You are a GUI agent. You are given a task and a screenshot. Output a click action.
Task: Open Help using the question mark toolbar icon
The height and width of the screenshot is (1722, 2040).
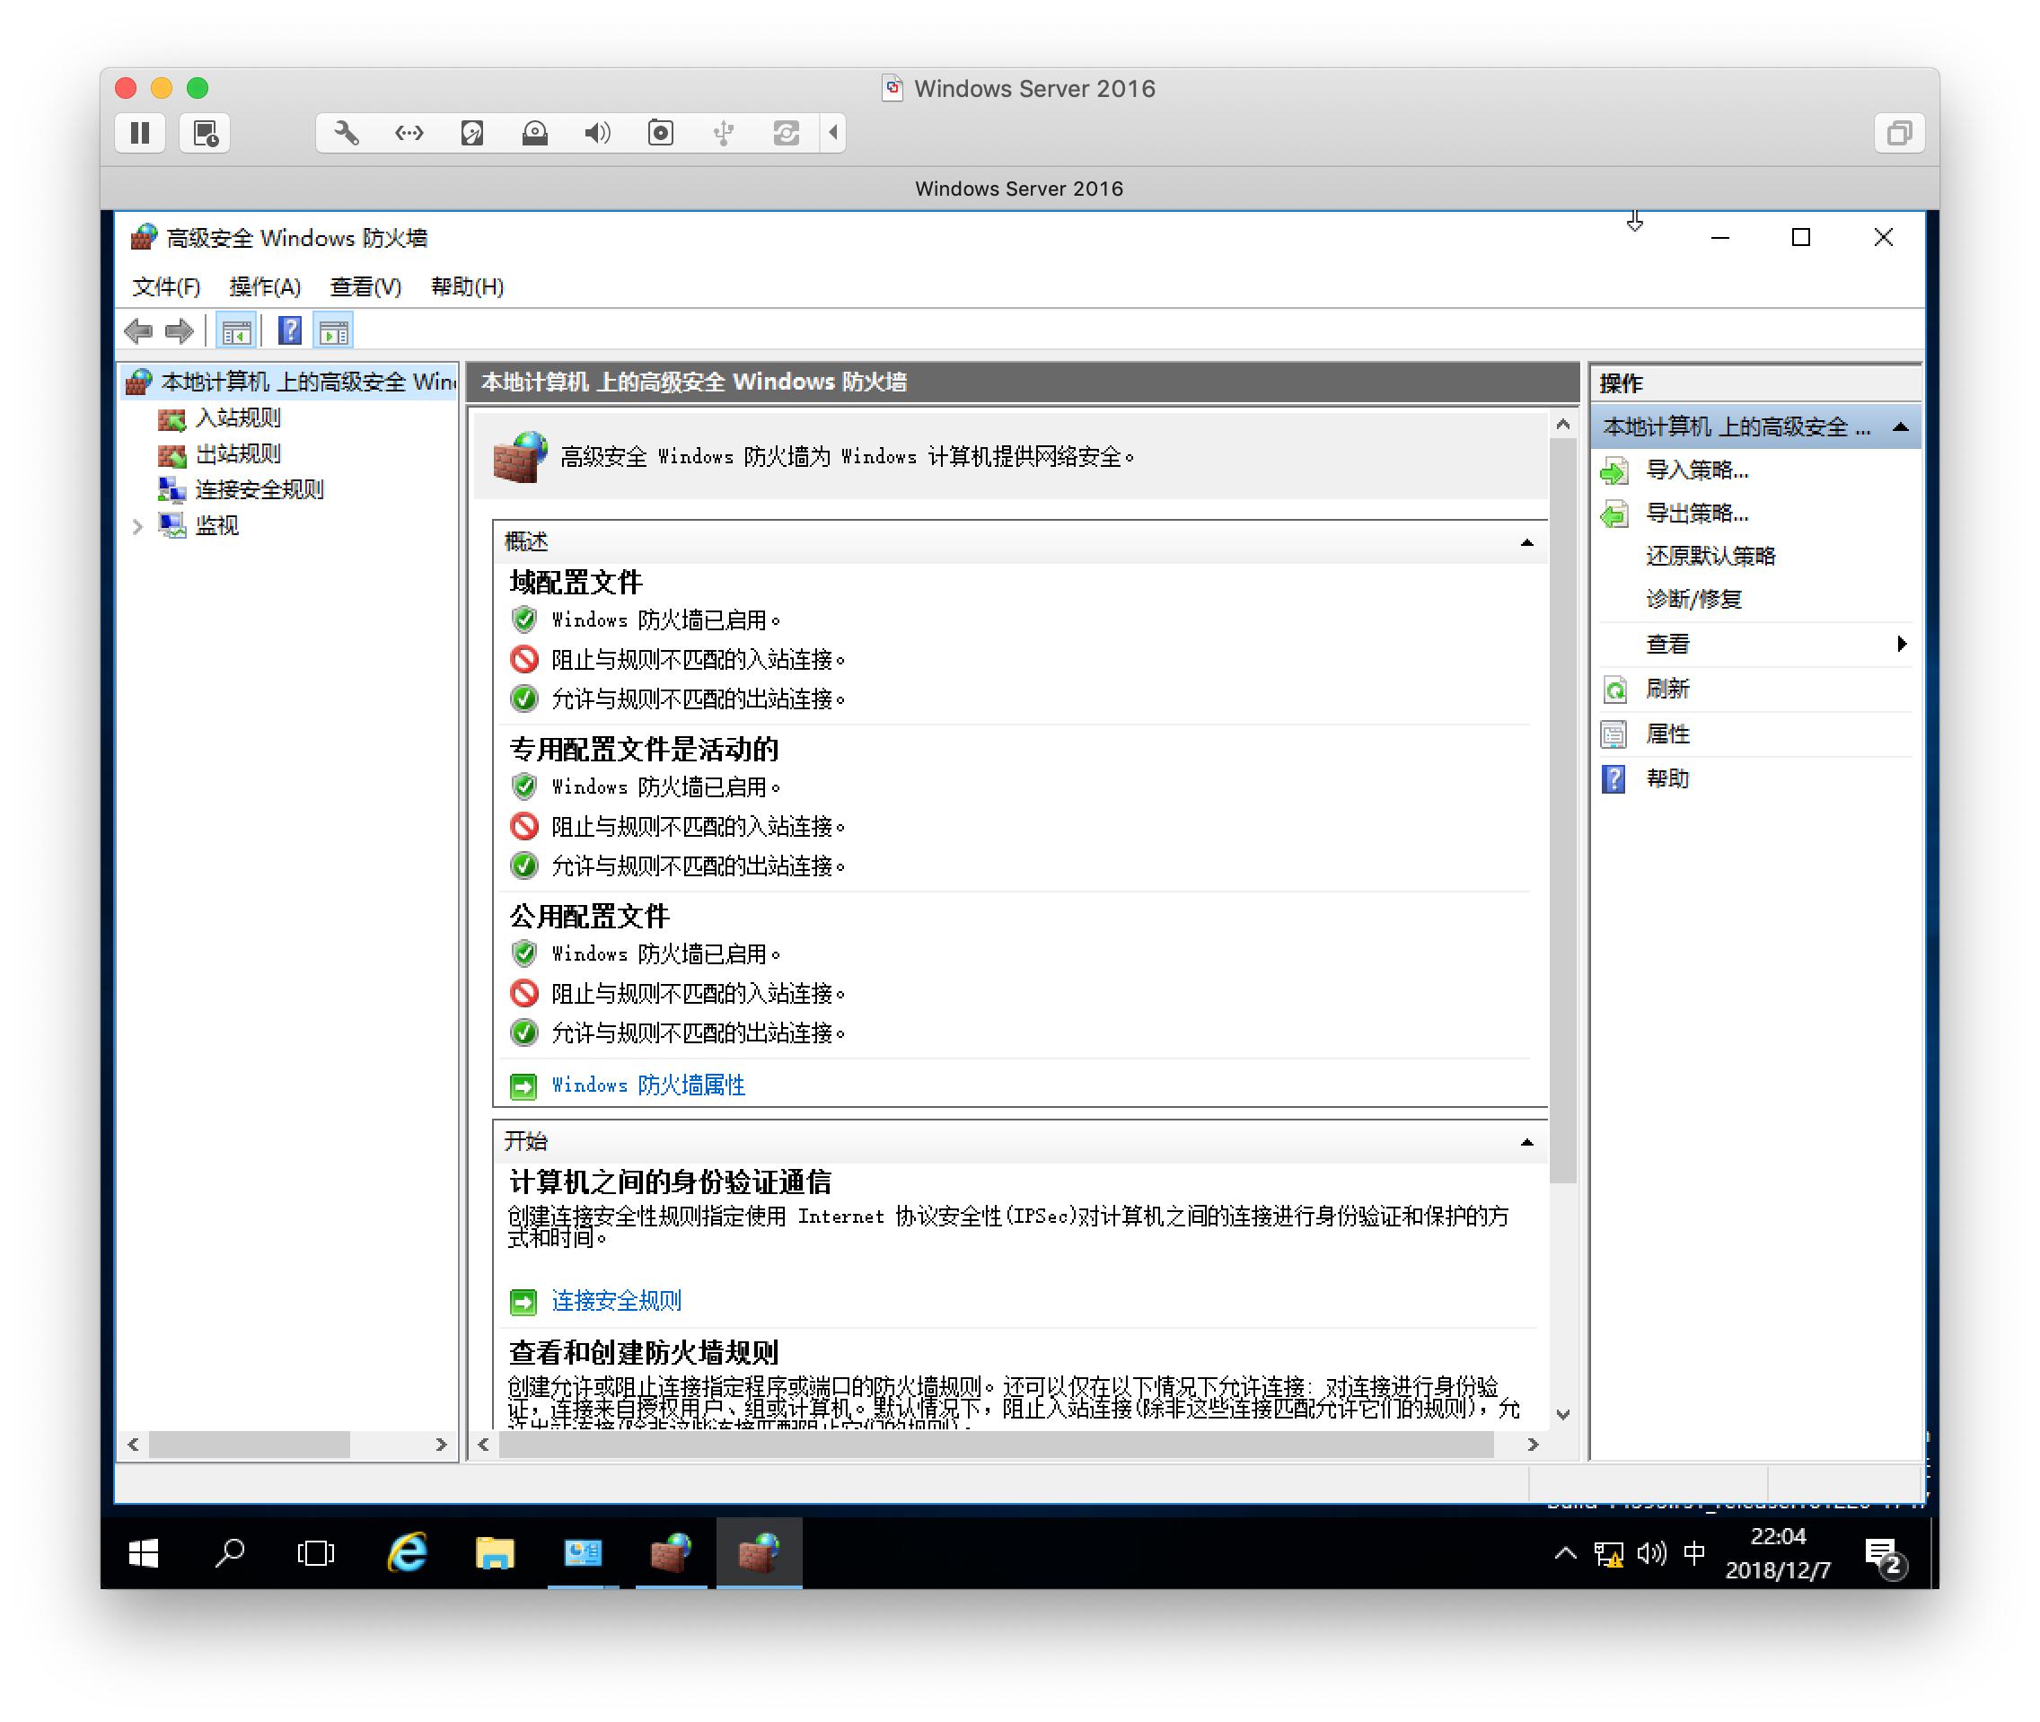coord(290,332)
